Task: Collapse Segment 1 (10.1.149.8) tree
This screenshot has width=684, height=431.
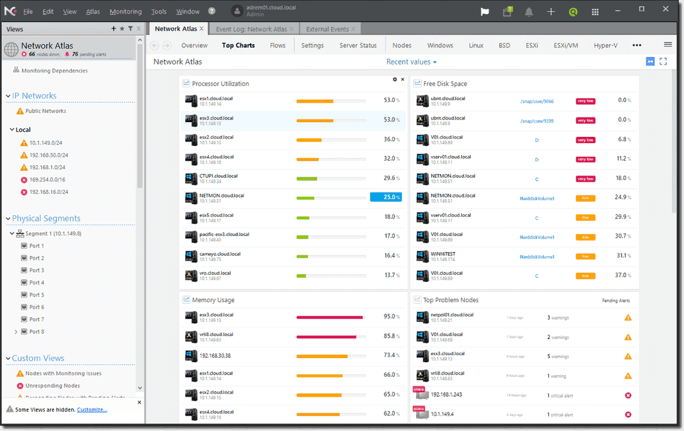Action: coord(12,234)
